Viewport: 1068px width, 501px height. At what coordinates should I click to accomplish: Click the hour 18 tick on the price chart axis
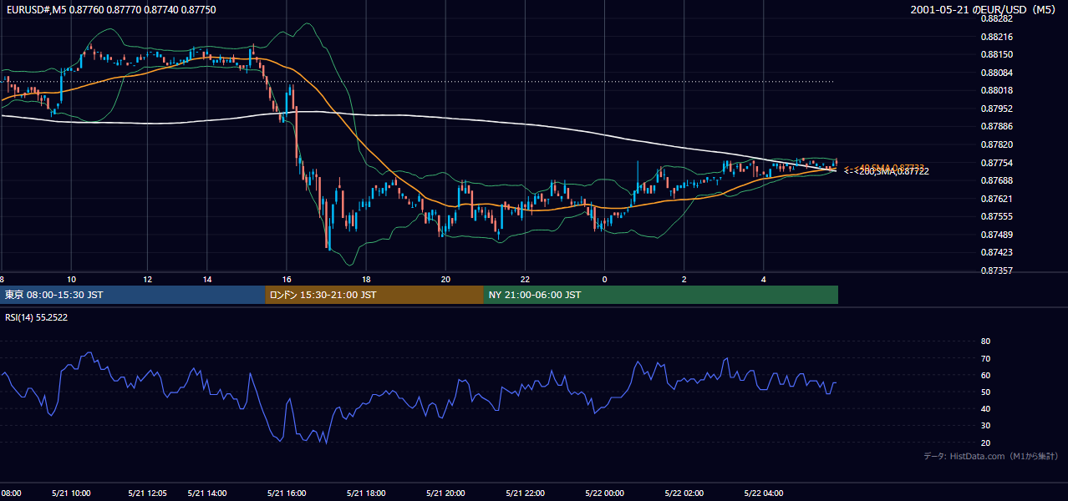click(366, 279)
